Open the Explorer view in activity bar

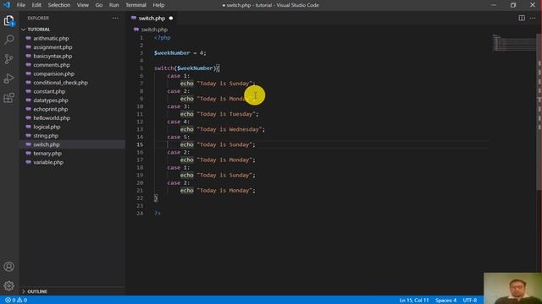(x=9, y=20)
